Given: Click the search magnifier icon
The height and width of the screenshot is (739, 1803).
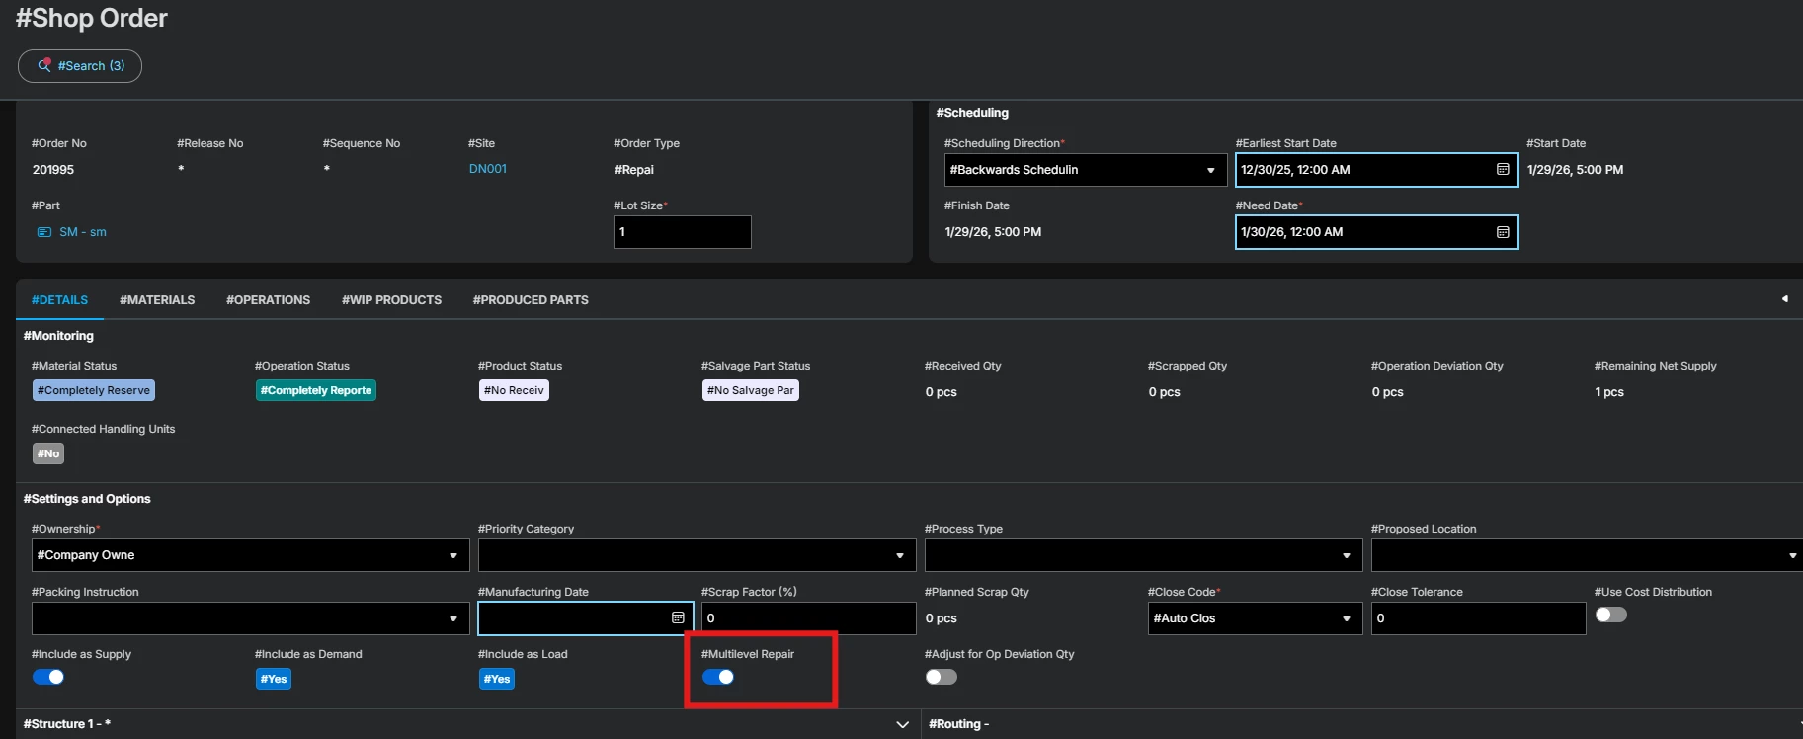Looking at the screenshot, I should (43, 65).
